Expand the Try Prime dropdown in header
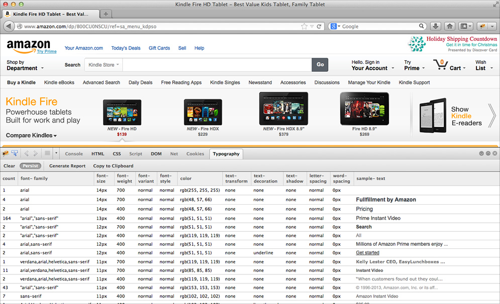 click(414, 65)
